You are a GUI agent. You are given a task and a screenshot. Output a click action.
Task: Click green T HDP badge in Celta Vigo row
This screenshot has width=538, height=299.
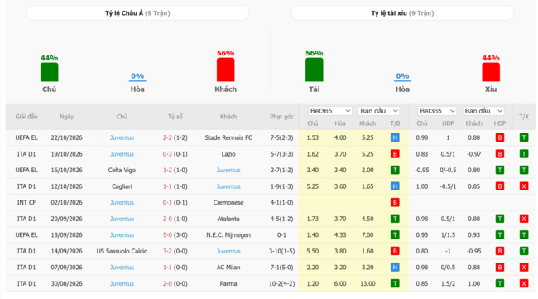(x=500, y=170)
